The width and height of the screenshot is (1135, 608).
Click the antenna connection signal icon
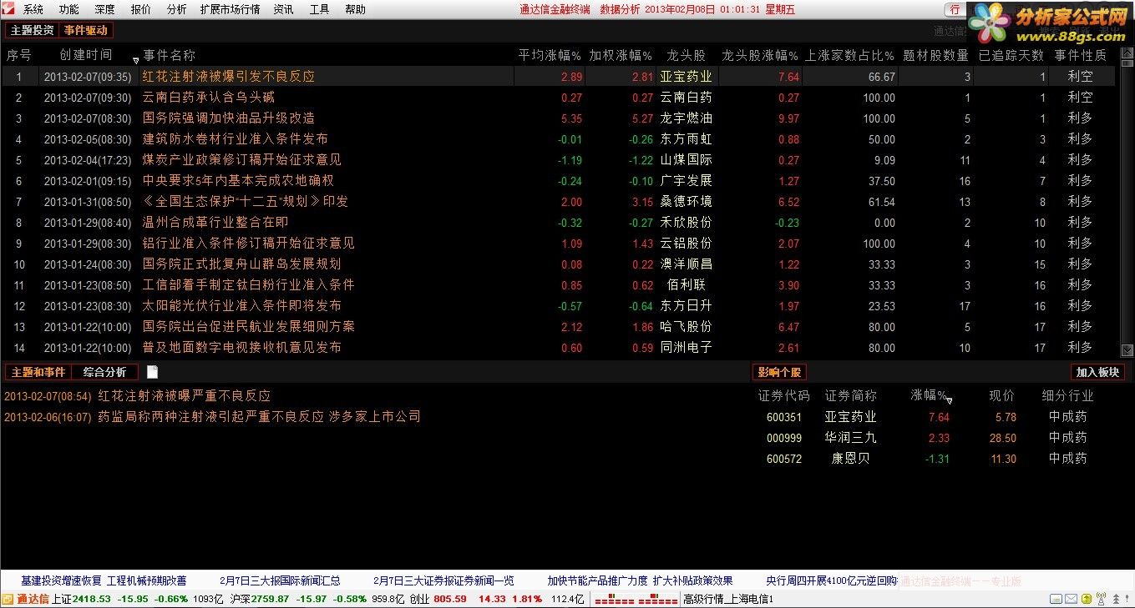tap(1100, 599)
